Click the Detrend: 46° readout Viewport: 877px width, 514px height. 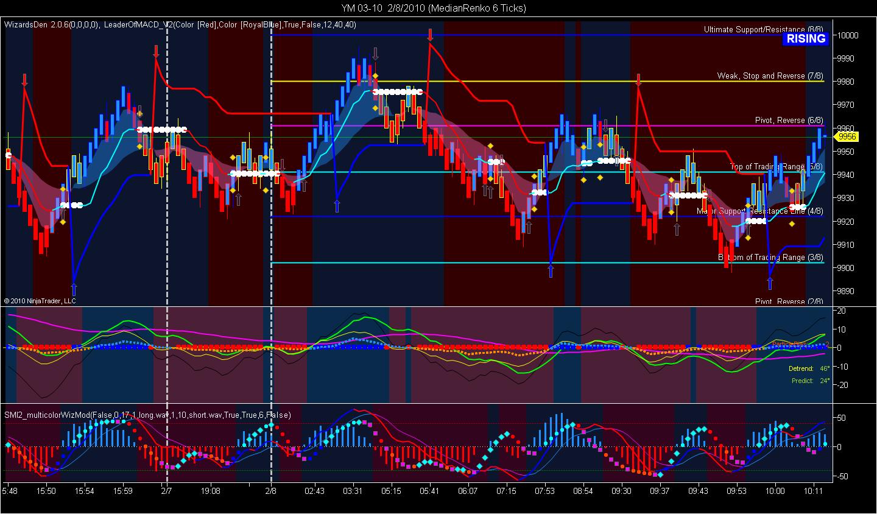(x=811, y=368)
